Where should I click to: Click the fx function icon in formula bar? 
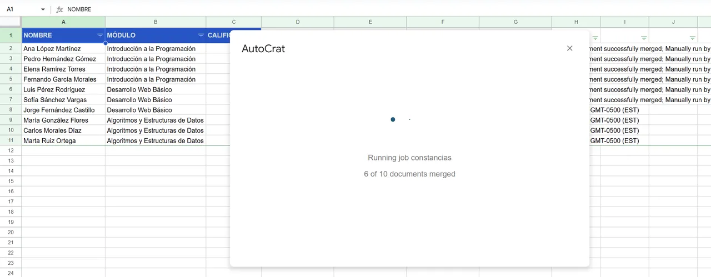pos(59,9)
